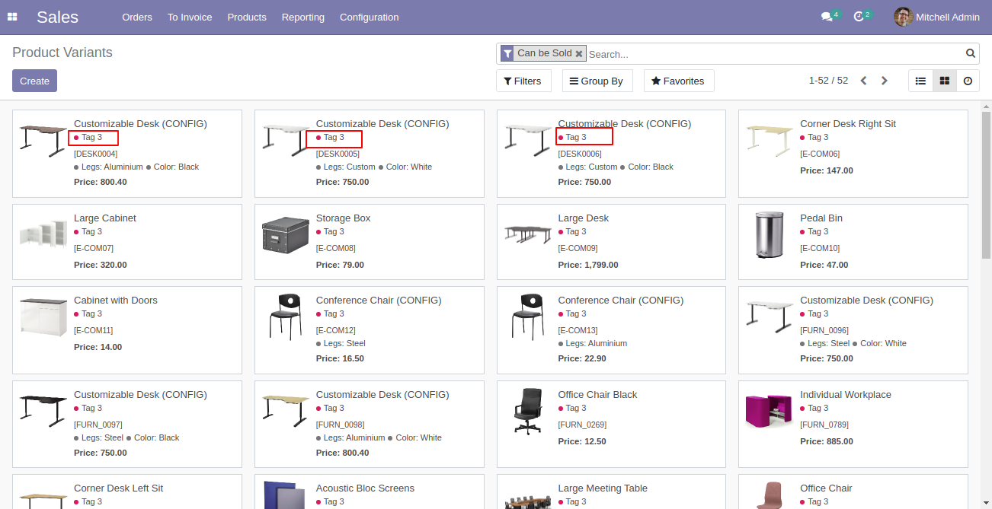Switch to activity view
Screen dimensions: 992x509
pos(968,81)
